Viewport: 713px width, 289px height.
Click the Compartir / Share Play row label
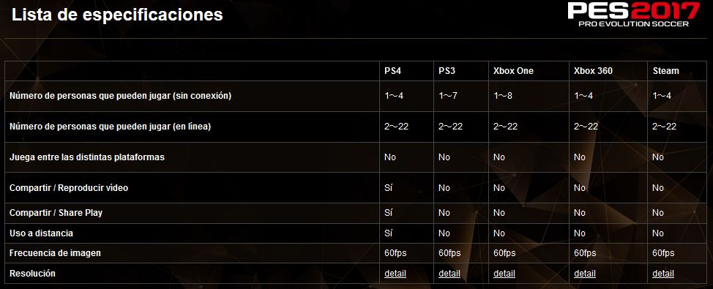(x=56, y=213)
